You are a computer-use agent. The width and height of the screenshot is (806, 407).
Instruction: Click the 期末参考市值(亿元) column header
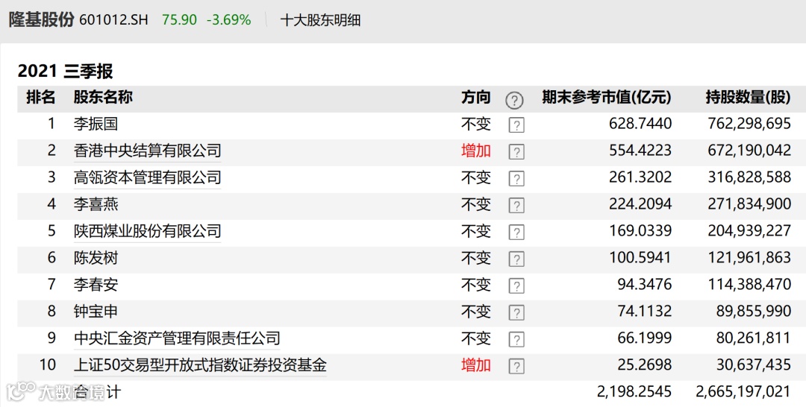(607, 97)
